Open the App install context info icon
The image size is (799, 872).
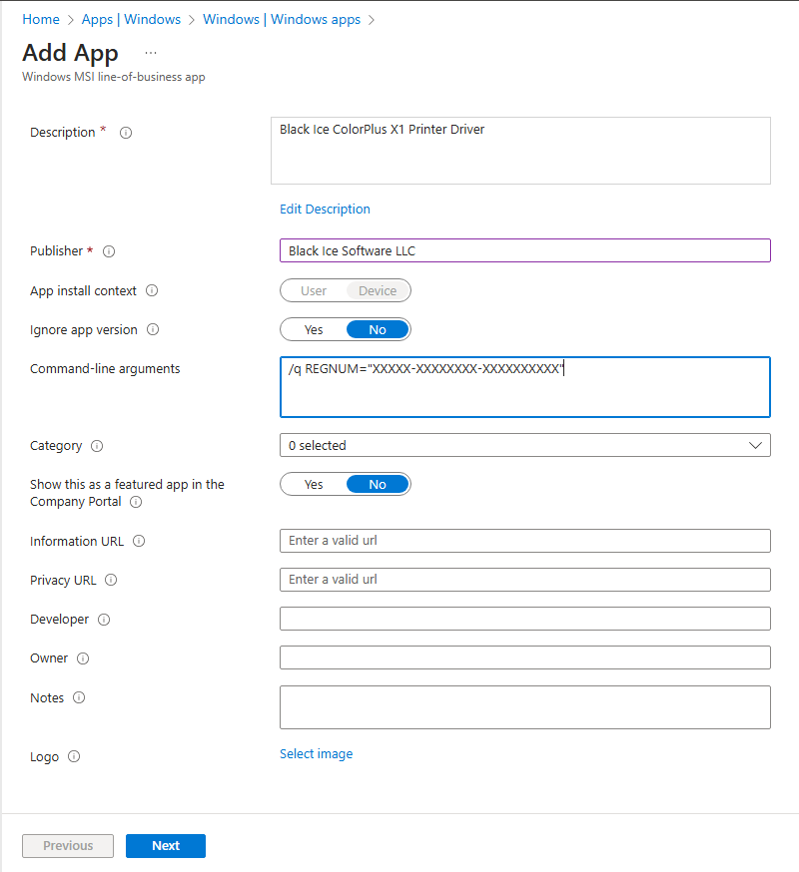click(x=152, y=291)
